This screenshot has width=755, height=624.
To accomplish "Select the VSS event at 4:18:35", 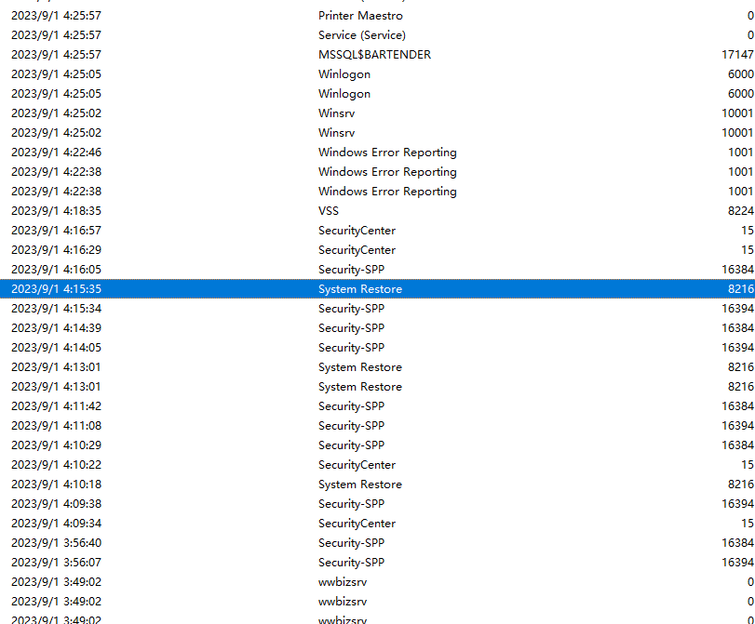I will (x=378, y=211).
